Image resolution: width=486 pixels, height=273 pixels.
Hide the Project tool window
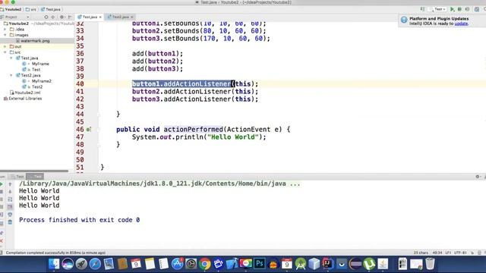pyautogui.click(x=70, y=17)
